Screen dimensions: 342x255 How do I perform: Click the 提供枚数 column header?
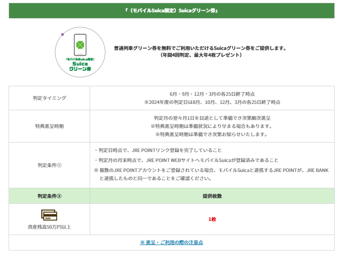click(x=212, y=196)
